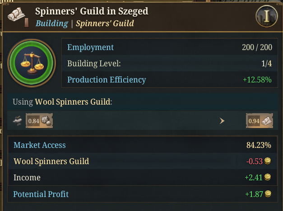Click the Building Level 1/4 value

pyautogui.click(x=266, y=64)
